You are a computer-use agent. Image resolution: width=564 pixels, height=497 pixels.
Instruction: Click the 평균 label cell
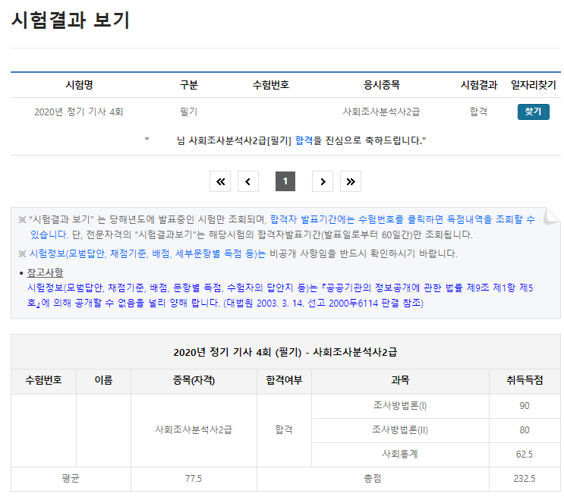(x=71, y=479)
